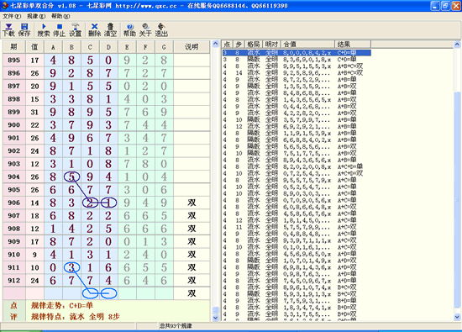462x332 pixels.
Task: Select result row 9,5,5,7,5,7,9,x
Action: (x=297, y=180)
